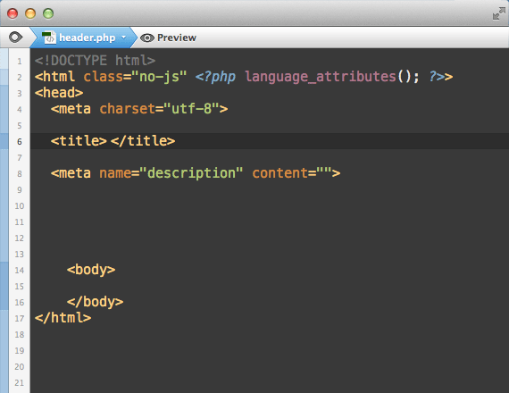The image size is (509, 393).
Task: Click the language_attributes function text
Action: [320, 77]
